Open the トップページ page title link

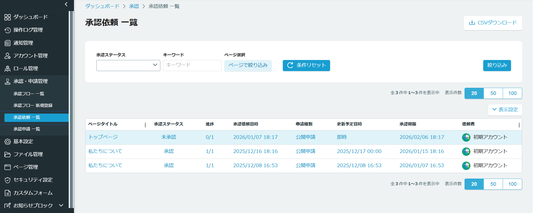tap(103, 137)
